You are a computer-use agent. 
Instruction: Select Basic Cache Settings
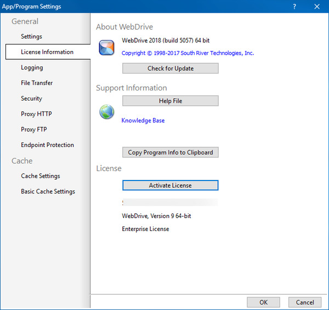[48, 191]
